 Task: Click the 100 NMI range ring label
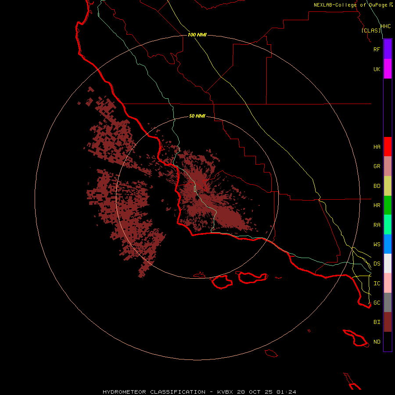coord(197,35)
